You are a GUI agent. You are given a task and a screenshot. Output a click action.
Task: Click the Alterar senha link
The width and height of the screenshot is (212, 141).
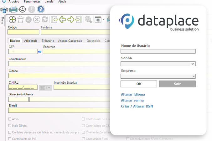point(132,100)
